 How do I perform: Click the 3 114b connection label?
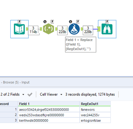click(x=33, y=30)
